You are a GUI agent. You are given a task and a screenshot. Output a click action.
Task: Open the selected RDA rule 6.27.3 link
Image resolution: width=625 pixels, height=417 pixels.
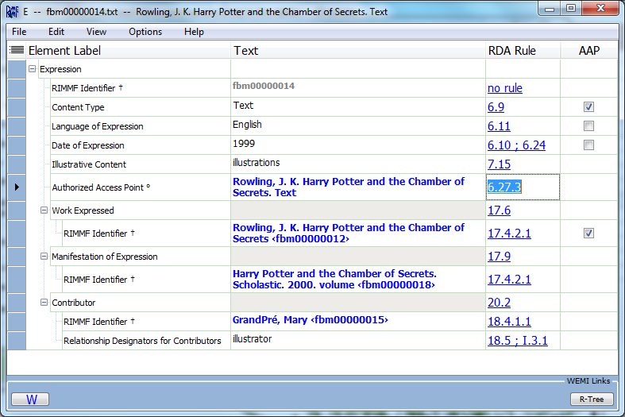504,187
